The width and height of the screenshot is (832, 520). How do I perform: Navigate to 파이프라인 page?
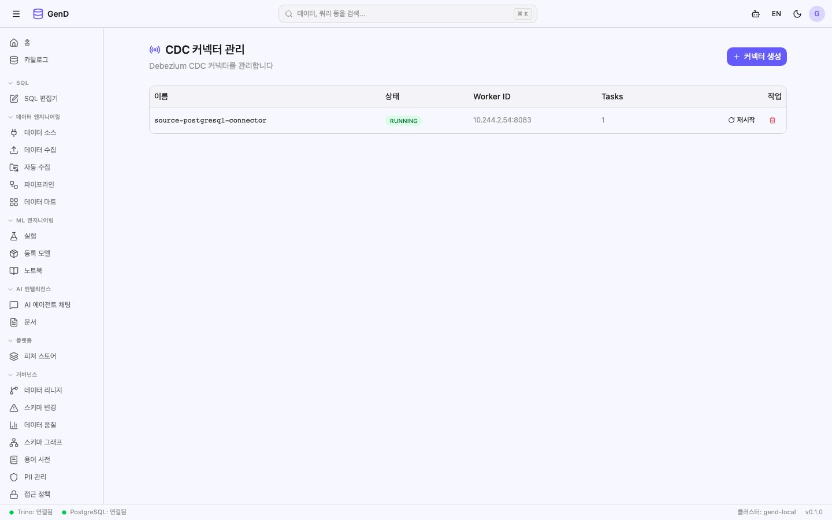(52, 185)
